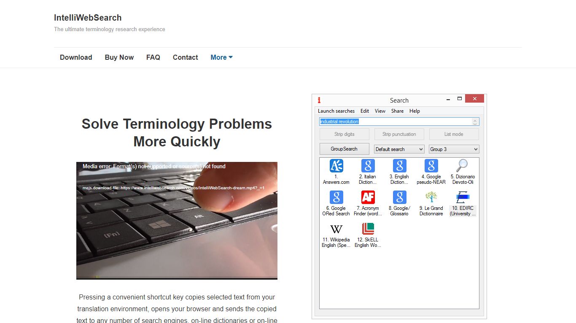Minimize the Search window
This screenshot has height=323, width=576.
coord(449,100)
